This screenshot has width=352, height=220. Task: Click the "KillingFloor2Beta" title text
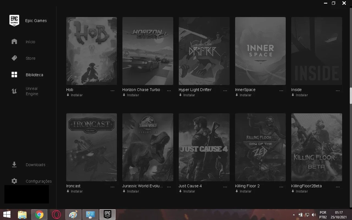click(306, 186)
